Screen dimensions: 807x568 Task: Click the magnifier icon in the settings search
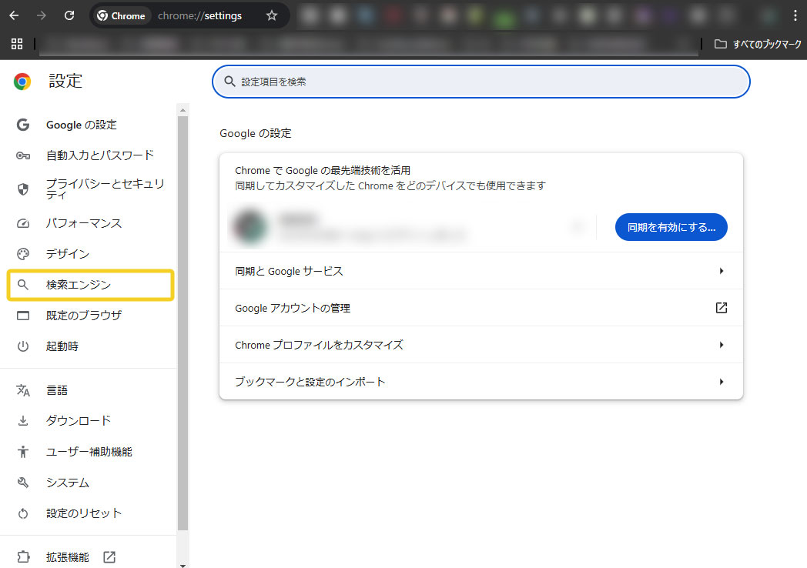coord(229,82)
